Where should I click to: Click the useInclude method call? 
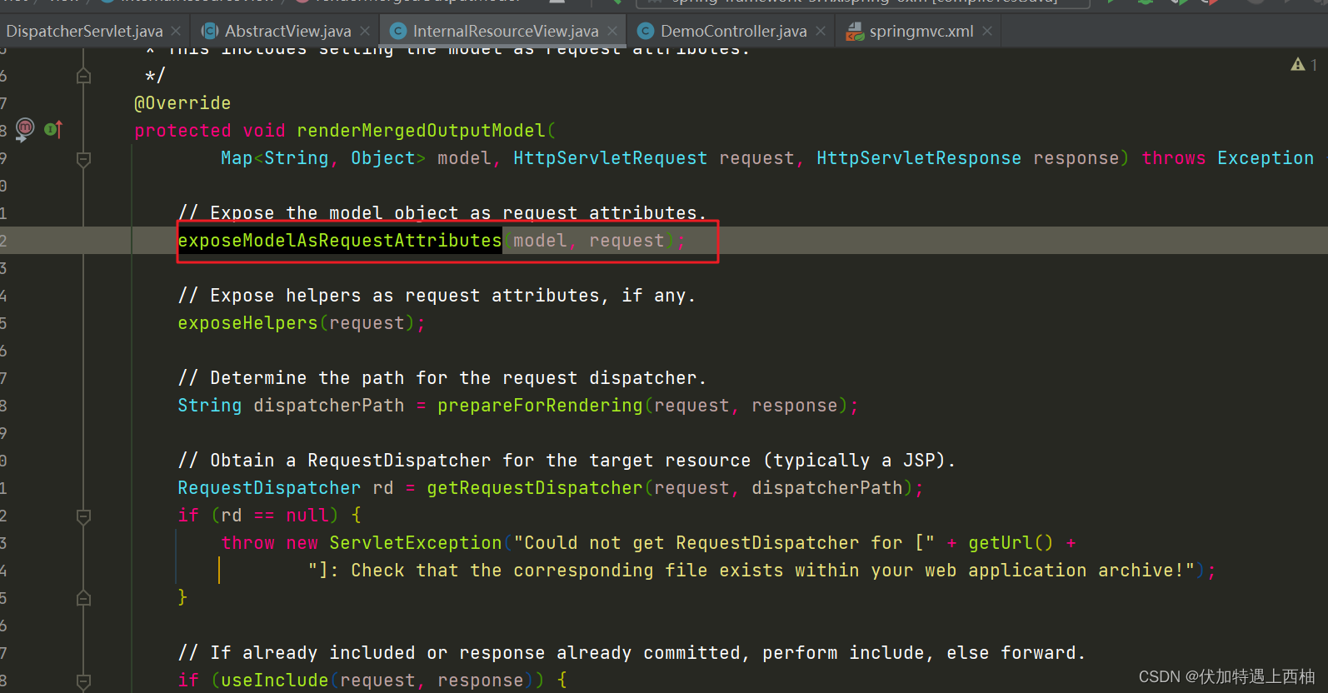(274, 681)
